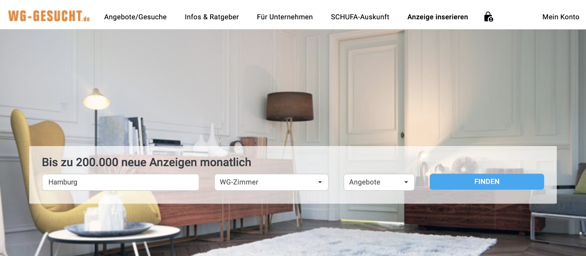Open Mein Konto
This screenshot has height=256, width=586.
coord(561,17)
